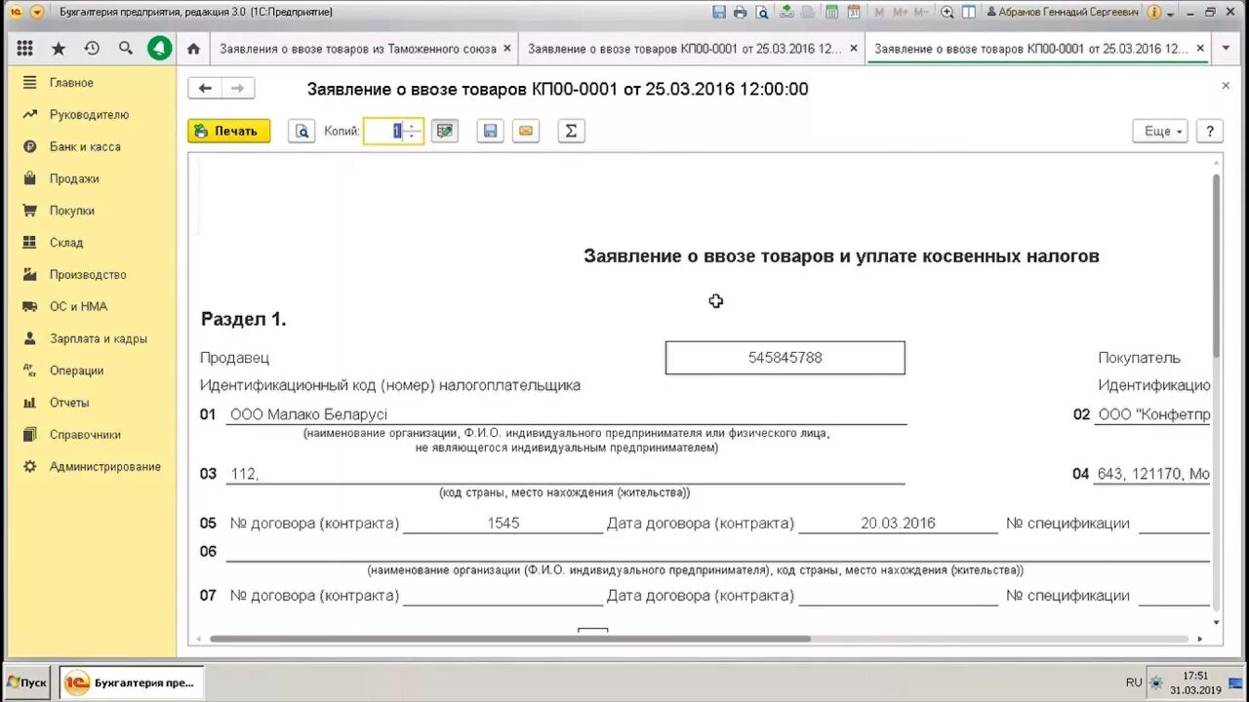Close the form with the X under tabs
This screenshot has height=702, width=1249.
(1227, 86)
